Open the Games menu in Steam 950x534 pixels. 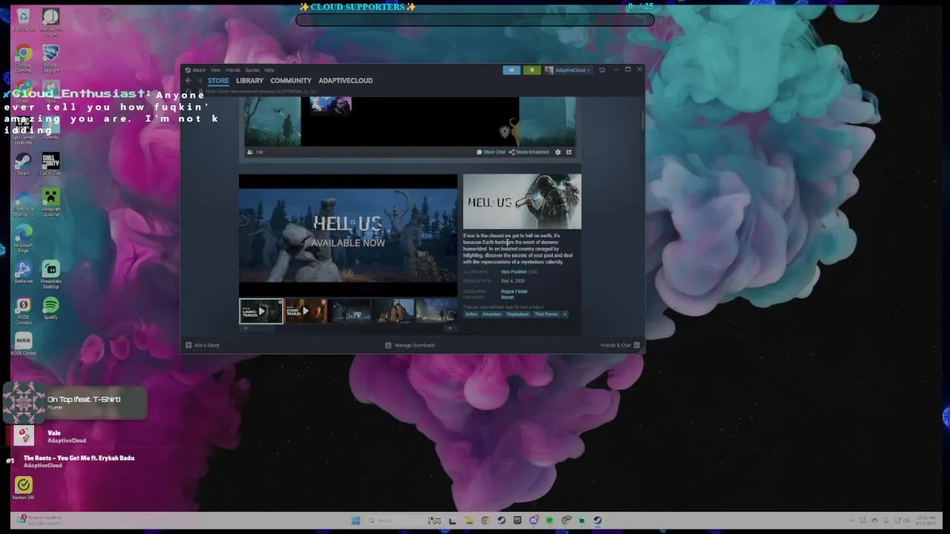252,70
